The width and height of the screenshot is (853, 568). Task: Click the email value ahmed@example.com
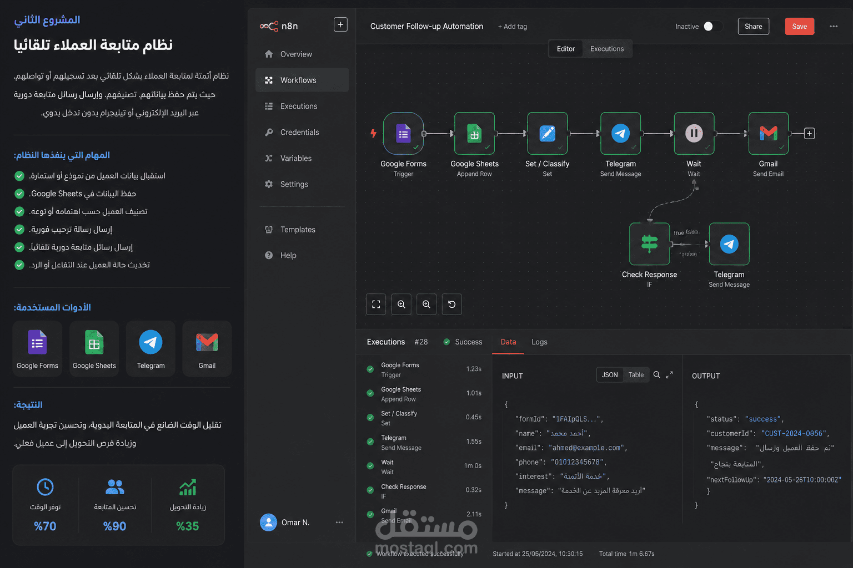pyautogui.click(x=586, y=448)
